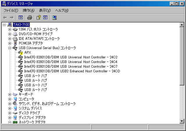
Task: Open the 操作(A) menu
Action: (28, 10)
